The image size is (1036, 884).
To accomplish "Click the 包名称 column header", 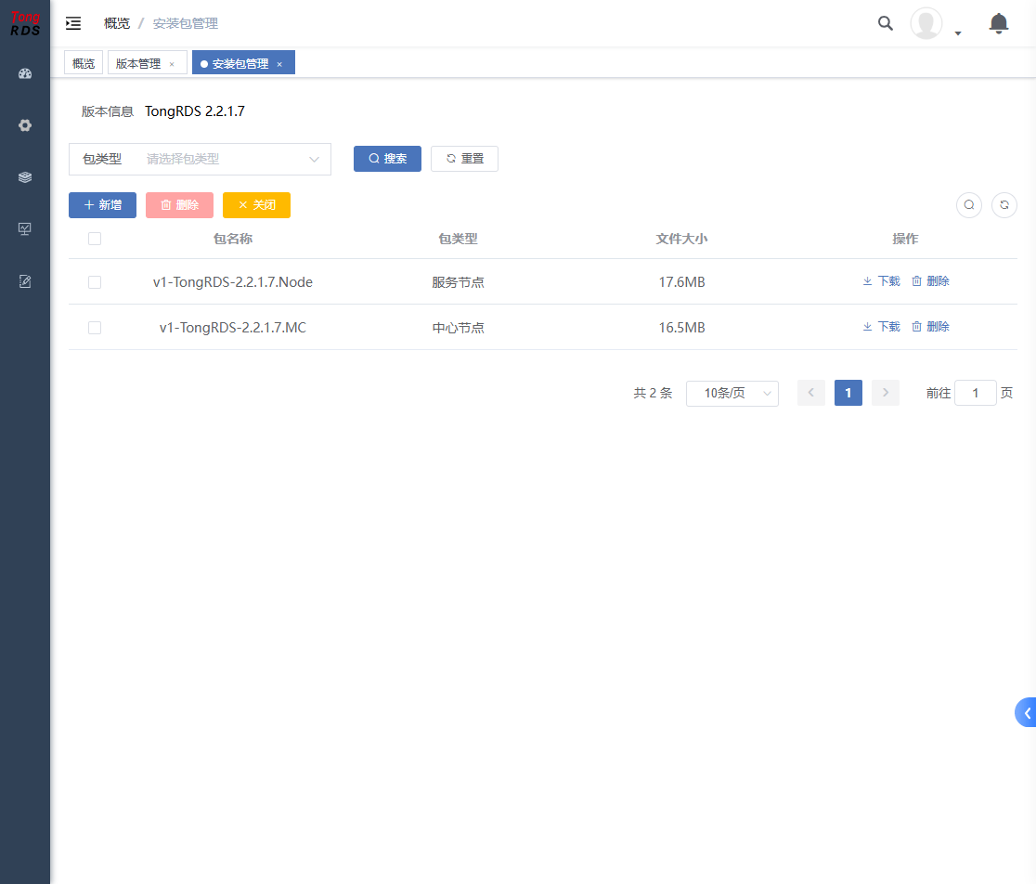I will point(233,239).
